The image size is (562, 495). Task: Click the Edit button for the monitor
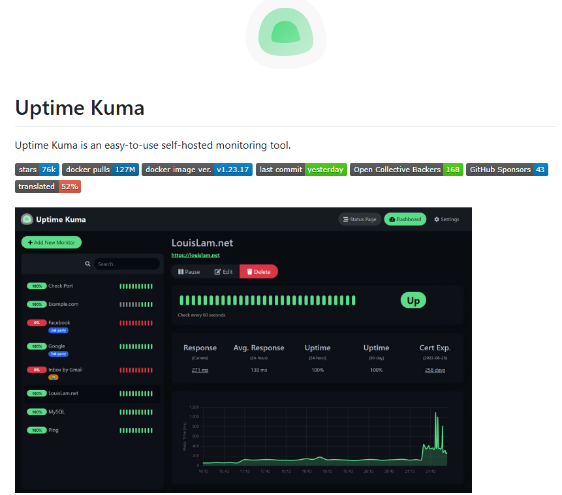[223, 272]
